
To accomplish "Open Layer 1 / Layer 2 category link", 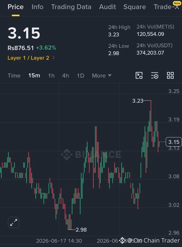I will coord(28,58).
